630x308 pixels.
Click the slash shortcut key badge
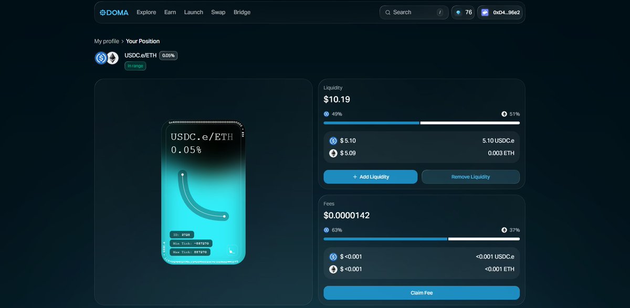tap(440, 12)
